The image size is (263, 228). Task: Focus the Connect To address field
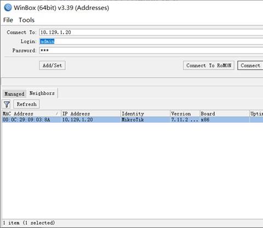coord(151,32)
